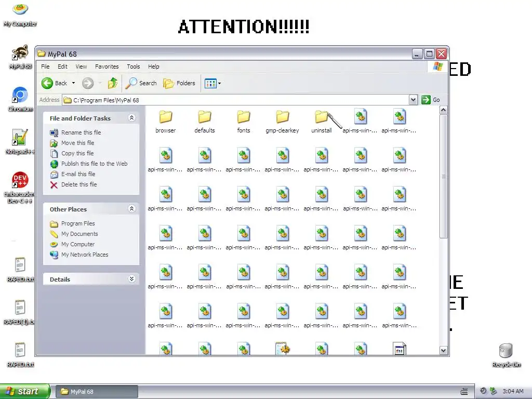Choose Copy this file
This screenshot has height=399, width=532.
(x=72, y=153)
